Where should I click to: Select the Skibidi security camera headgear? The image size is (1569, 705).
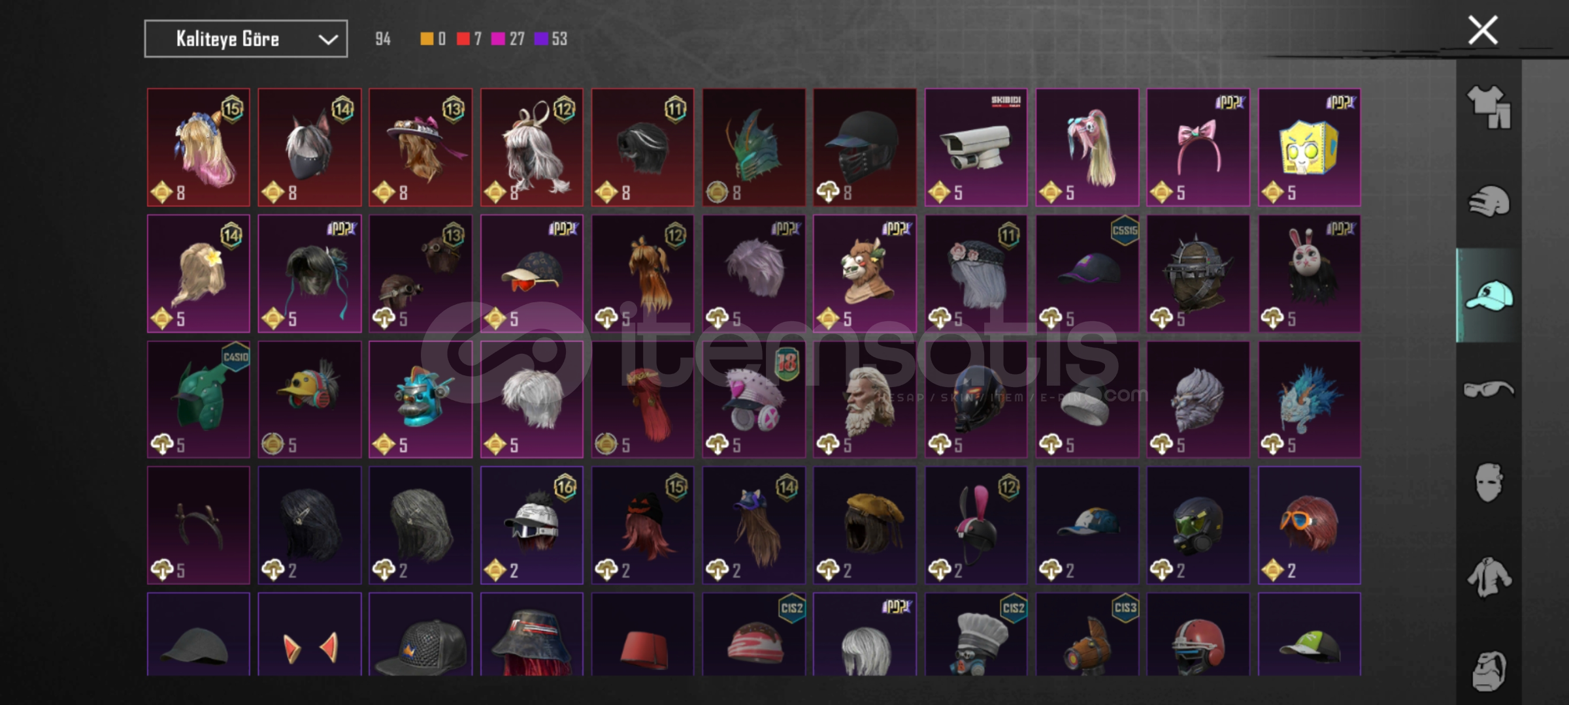coord(976,148)
